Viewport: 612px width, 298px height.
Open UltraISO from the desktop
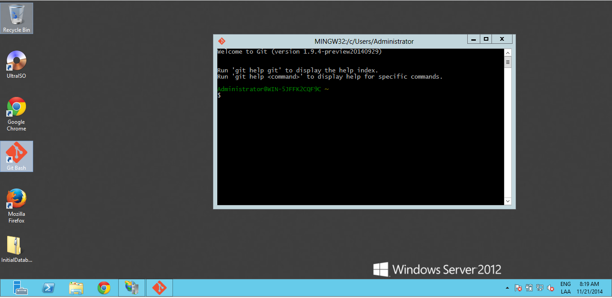(16, 60)
